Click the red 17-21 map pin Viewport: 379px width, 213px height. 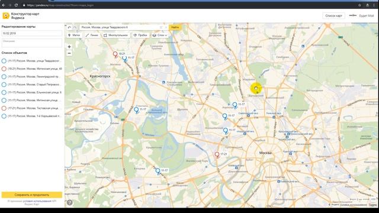(x=217, y=155)
